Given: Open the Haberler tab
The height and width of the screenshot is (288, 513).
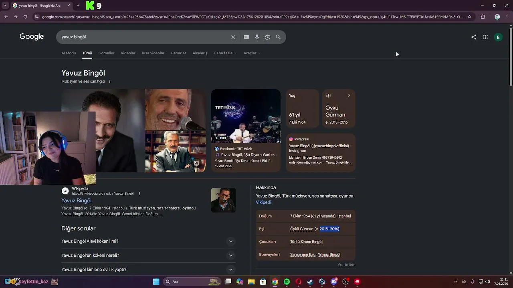Looking at the screenshot, I should pyautogui.click(x=178, y=53).
